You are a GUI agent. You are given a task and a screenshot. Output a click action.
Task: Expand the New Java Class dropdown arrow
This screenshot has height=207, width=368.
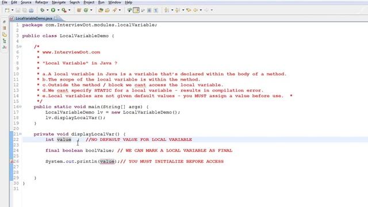point(91,10)
